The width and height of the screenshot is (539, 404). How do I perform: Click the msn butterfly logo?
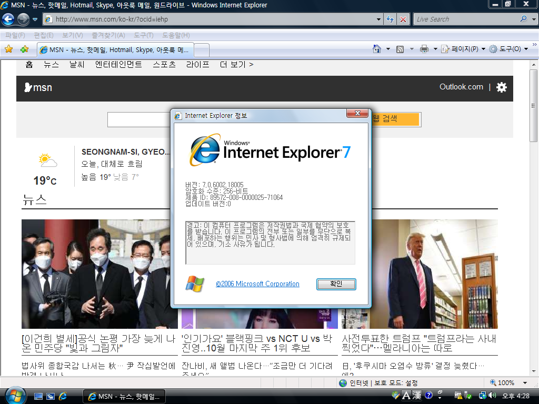pyautogui.click(x=38, y=88)
